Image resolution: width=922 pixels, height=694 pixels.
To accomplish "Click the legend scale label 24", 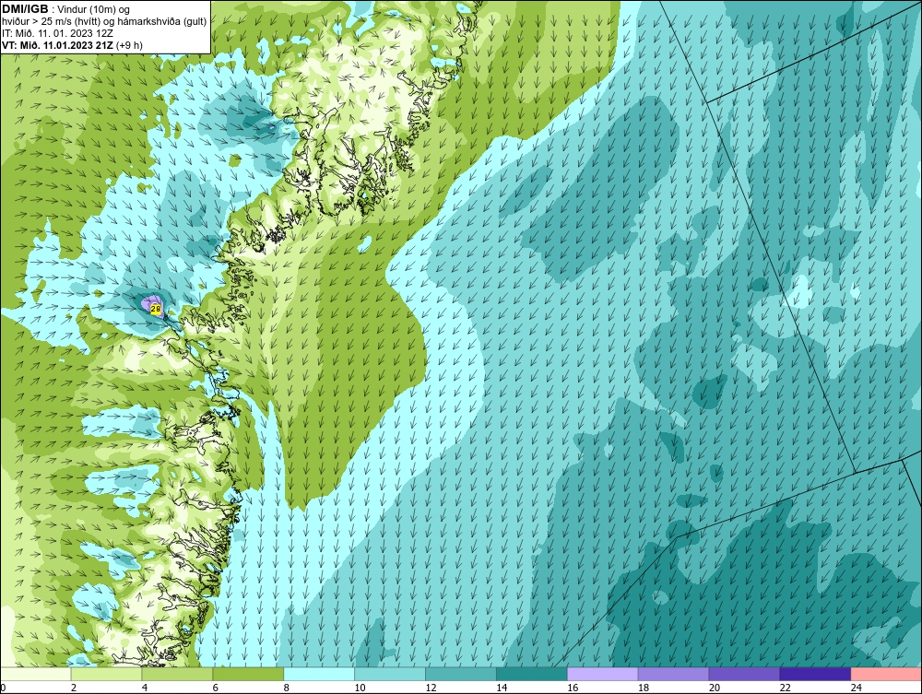I will pyautogui.click(x=857, y=688).
